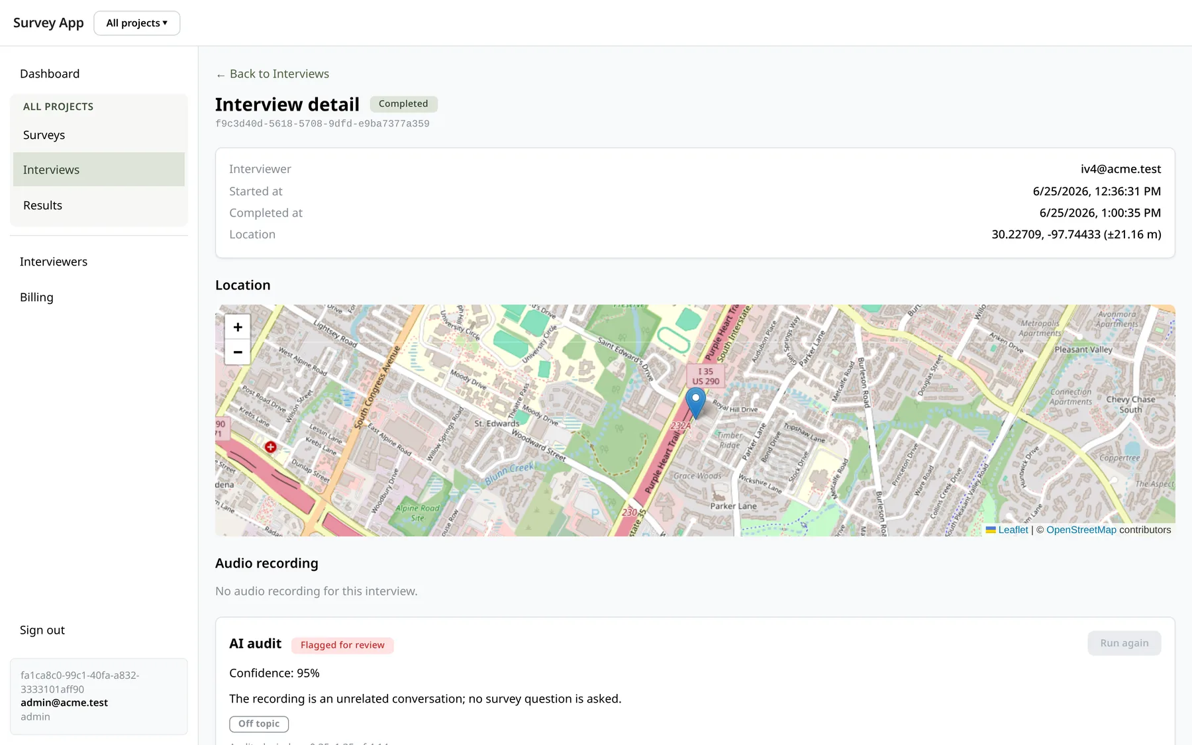1192x745 pixels.
Task: Sign out of the app
Action: 42,630
